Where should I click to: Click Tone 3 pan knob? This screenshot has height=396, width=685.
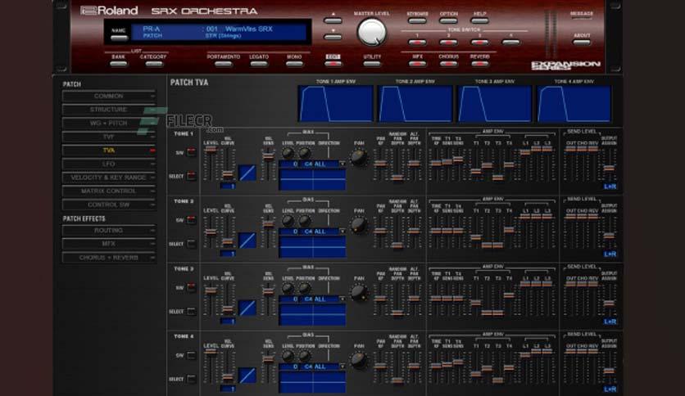click(359, 293)
